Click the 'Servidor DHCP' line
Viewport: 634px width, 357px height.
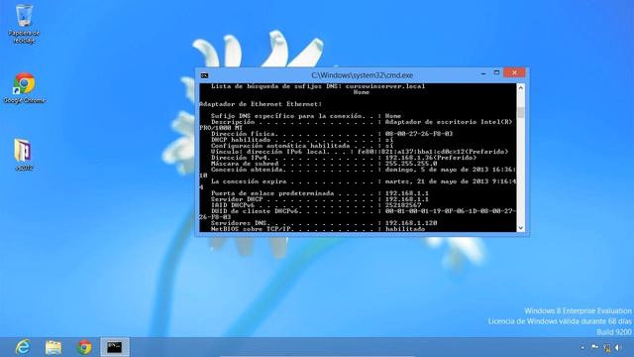[319, 199]
